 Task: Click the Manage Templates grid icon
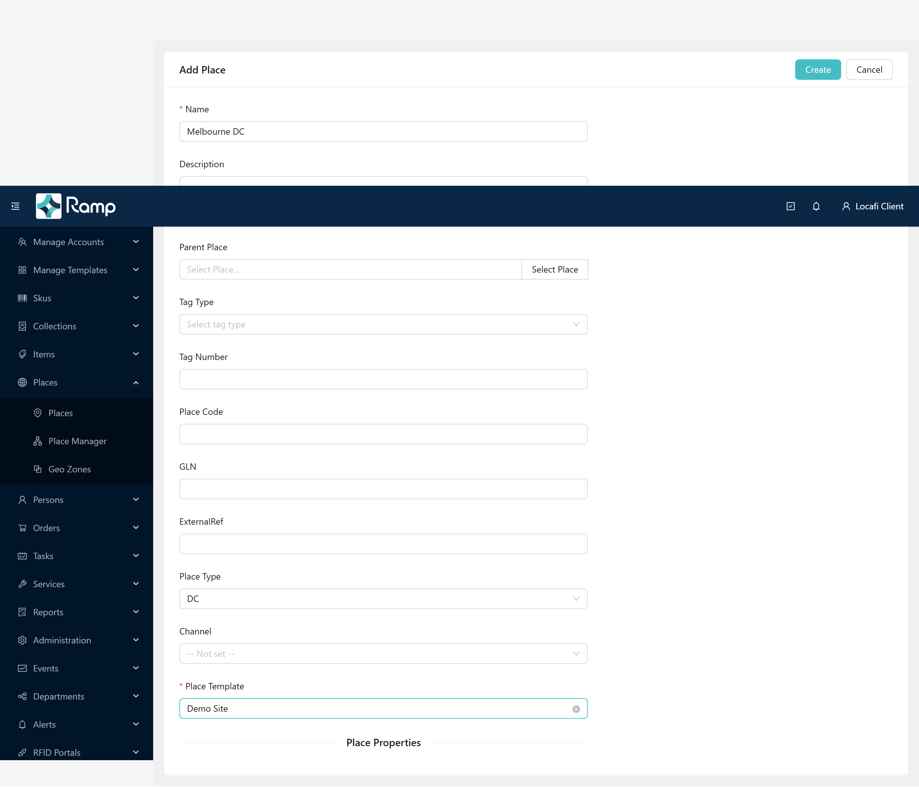pos(22,270)
